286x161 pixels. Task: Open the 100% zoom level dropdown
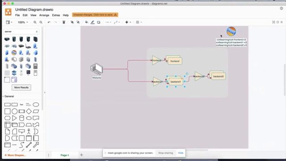tap(23, 22)
